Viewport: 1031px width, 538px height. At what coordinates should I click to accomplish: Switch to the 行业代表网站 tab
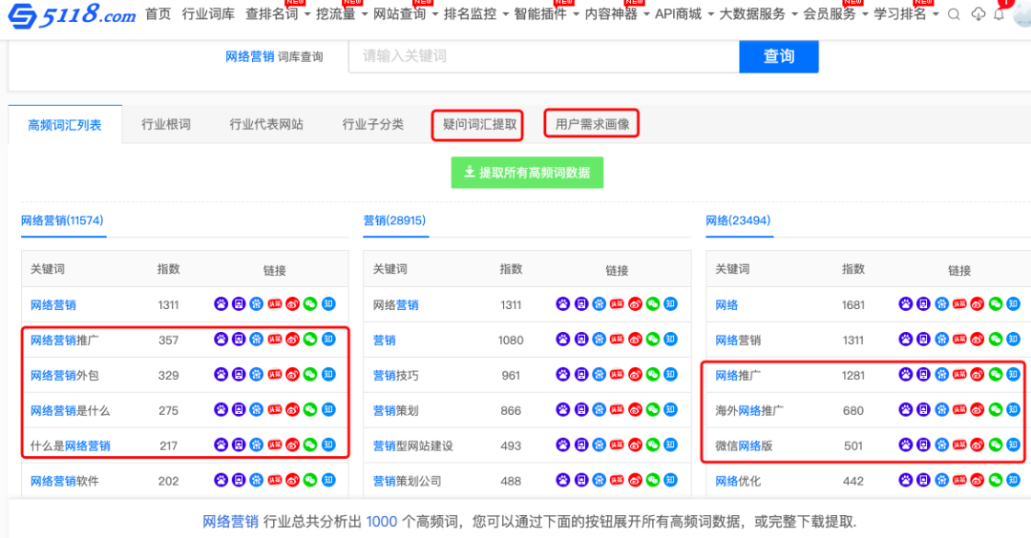pos(266,124)
